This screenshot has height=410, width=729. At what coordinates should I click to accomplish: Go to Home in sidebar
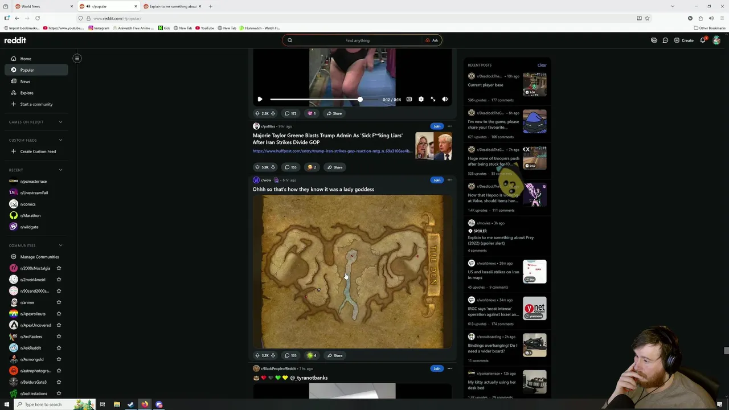pyautogui.click(x=36, y=59)
